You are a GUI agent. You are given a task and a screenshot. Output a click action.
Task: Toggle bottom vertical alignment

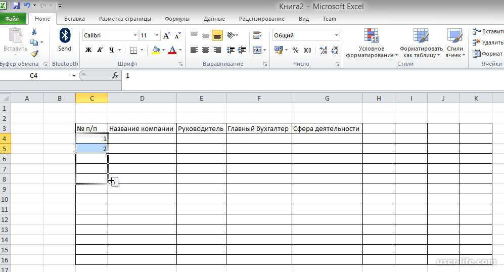(x=217, y=35)
